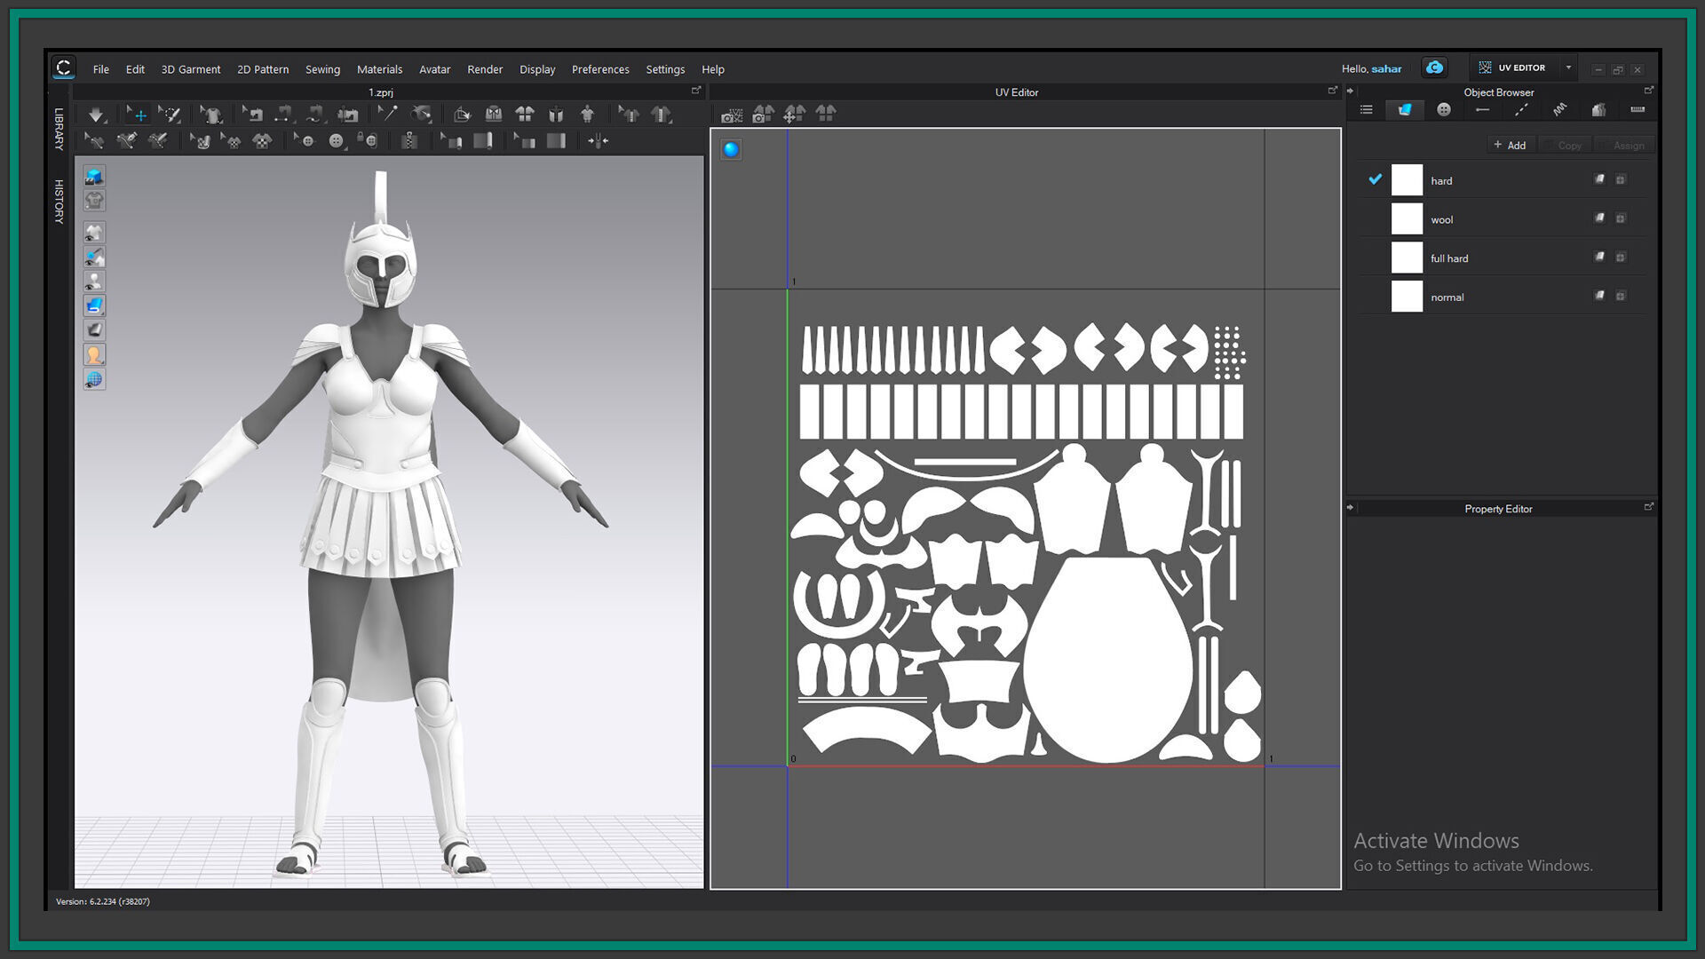
Task: Expand the HISTORY side panel
Action: click(x=59, y=202)
